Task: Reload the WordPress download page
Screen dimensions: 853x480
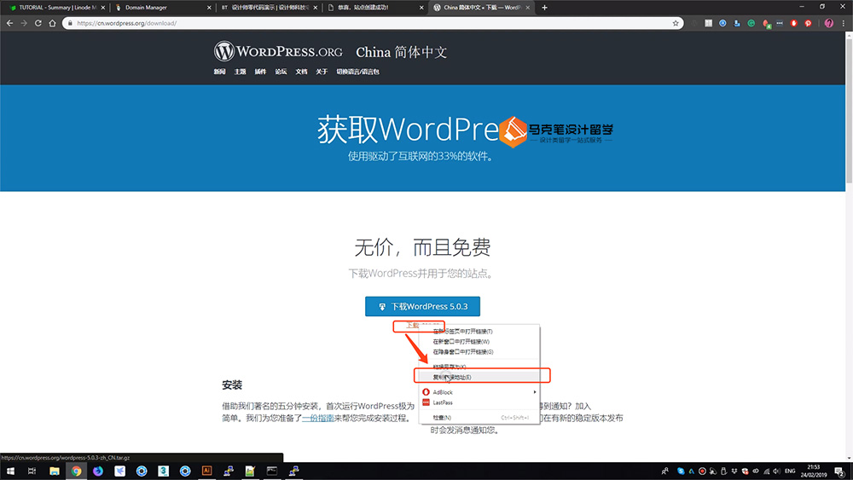Action: point(38,23)
